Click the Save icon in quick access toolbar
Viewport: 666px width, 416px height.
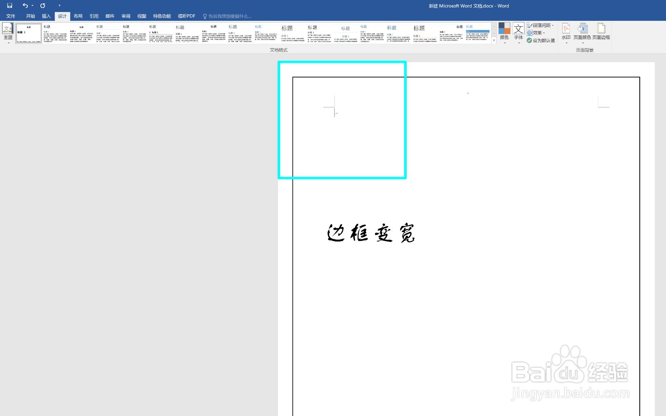pyautogui.click(x=10, y=6)
